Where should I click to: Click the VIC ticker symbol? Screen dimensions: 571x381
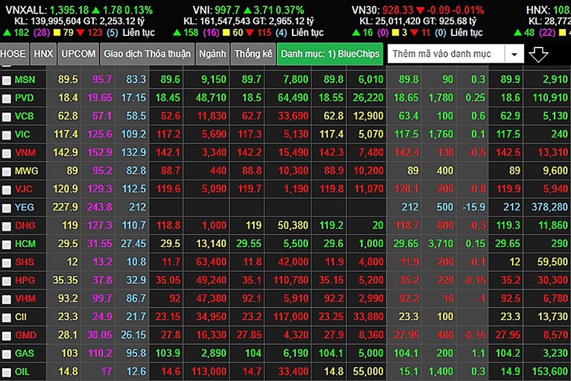coord(23,135)
